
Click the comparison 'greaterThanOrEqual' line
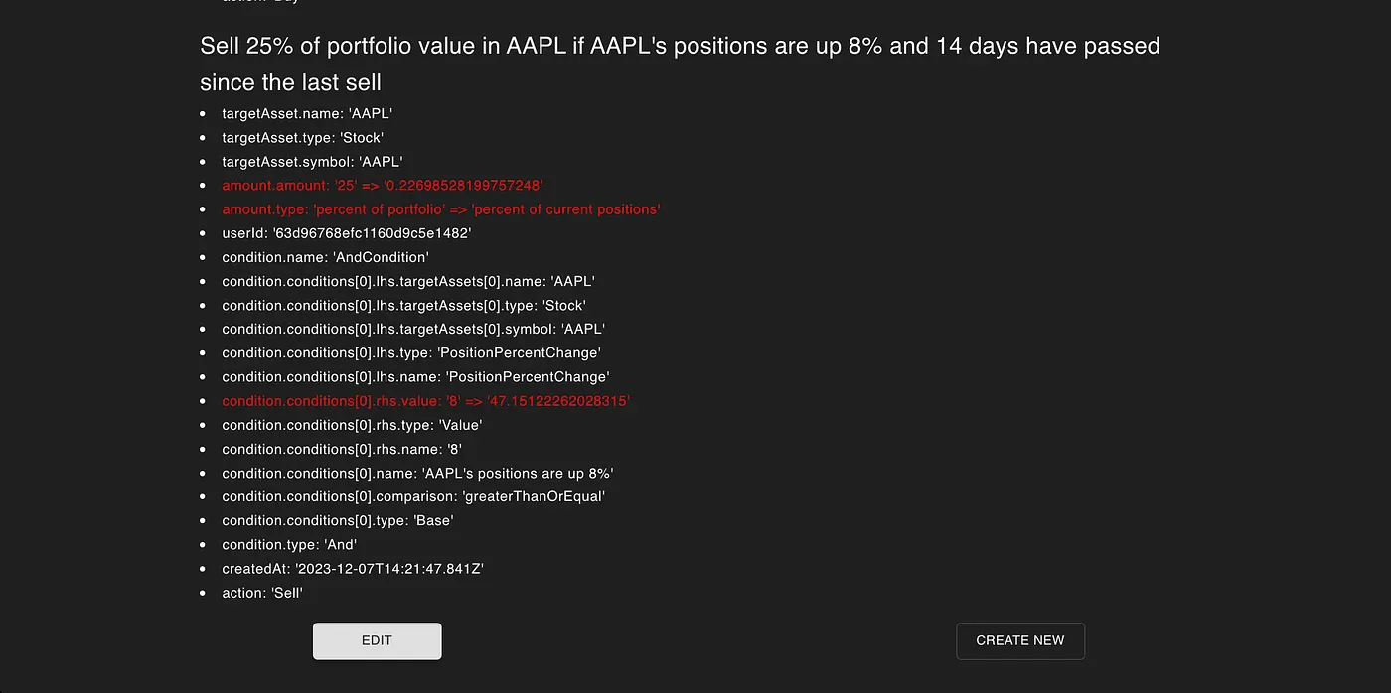[413, 496]
